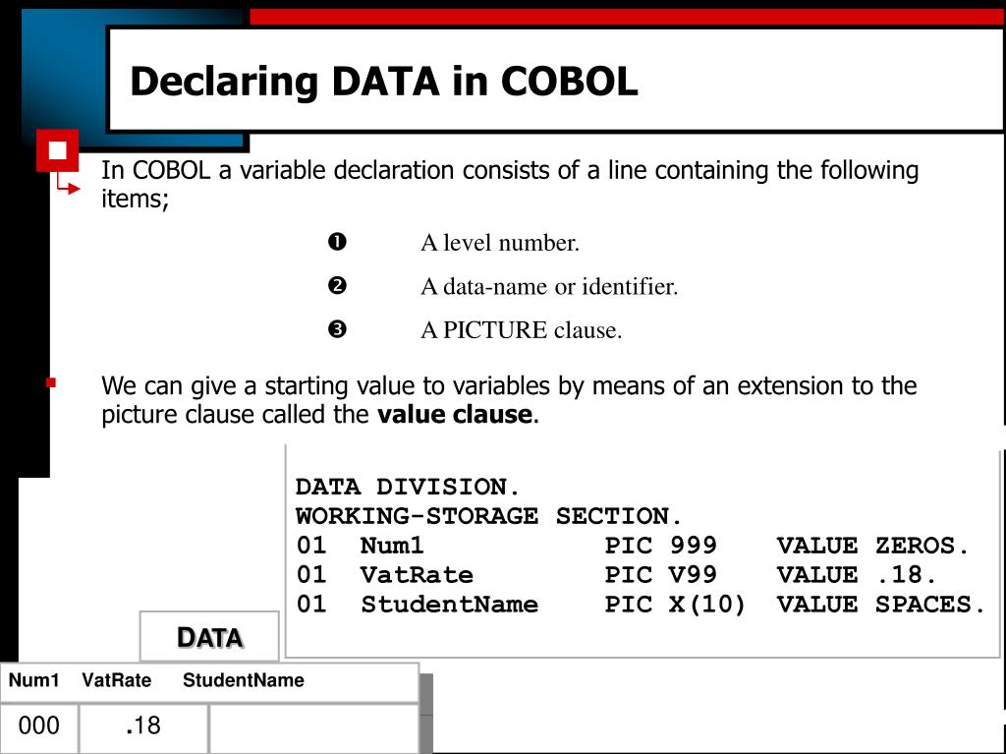Image resolution: width=1006 pixels, height=754 pixels.
Task: Click the bold 'value clause' text
Action: (x=454, y=414)
